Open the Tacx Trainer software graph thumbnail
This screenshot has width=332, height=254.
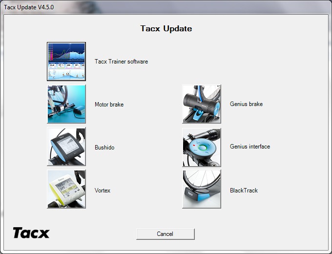(66, 62)
